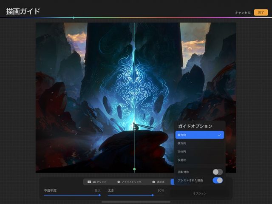Tap キャンセル to cancel the drawing guide
The image size is (272, 204).
[x=243, y=13]
